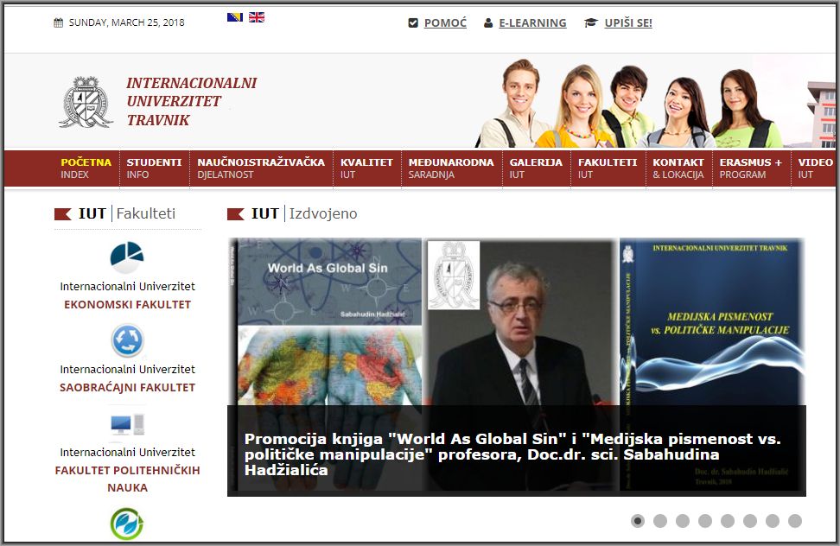The height and width of the screenshot is (546, 840).
Task: Click the Medijska pismenost book cover
Action: point(712,321)
